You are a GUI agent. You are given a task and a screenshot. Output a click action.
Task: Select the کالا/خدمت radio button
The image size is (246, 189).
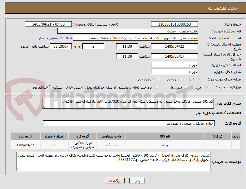(159, 79)
